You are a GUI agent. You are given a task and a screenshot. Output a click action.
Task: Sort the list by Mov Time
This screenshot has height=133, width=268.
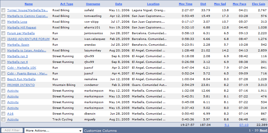click(x=186, y=4)
